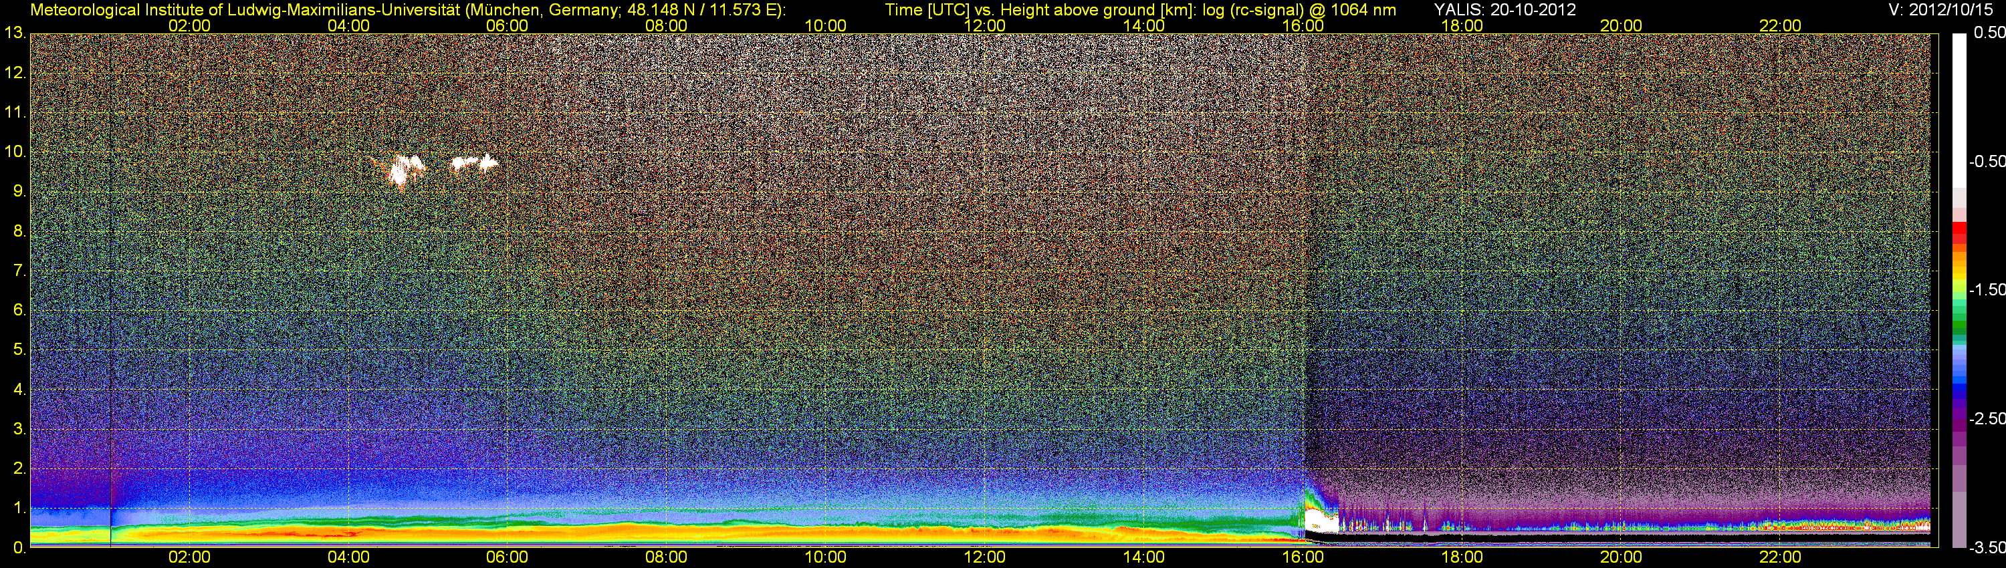Click the 0.50 colorbar label
Viewport: 2006px width, 568px height.
[1990, 33]
